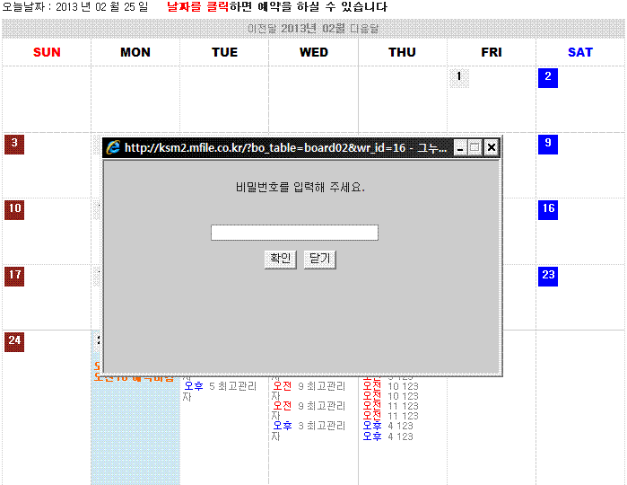Viewport: 627px width, 485px height.
Task: Click the 2013년 02월 month title
Action: (313, 29)
